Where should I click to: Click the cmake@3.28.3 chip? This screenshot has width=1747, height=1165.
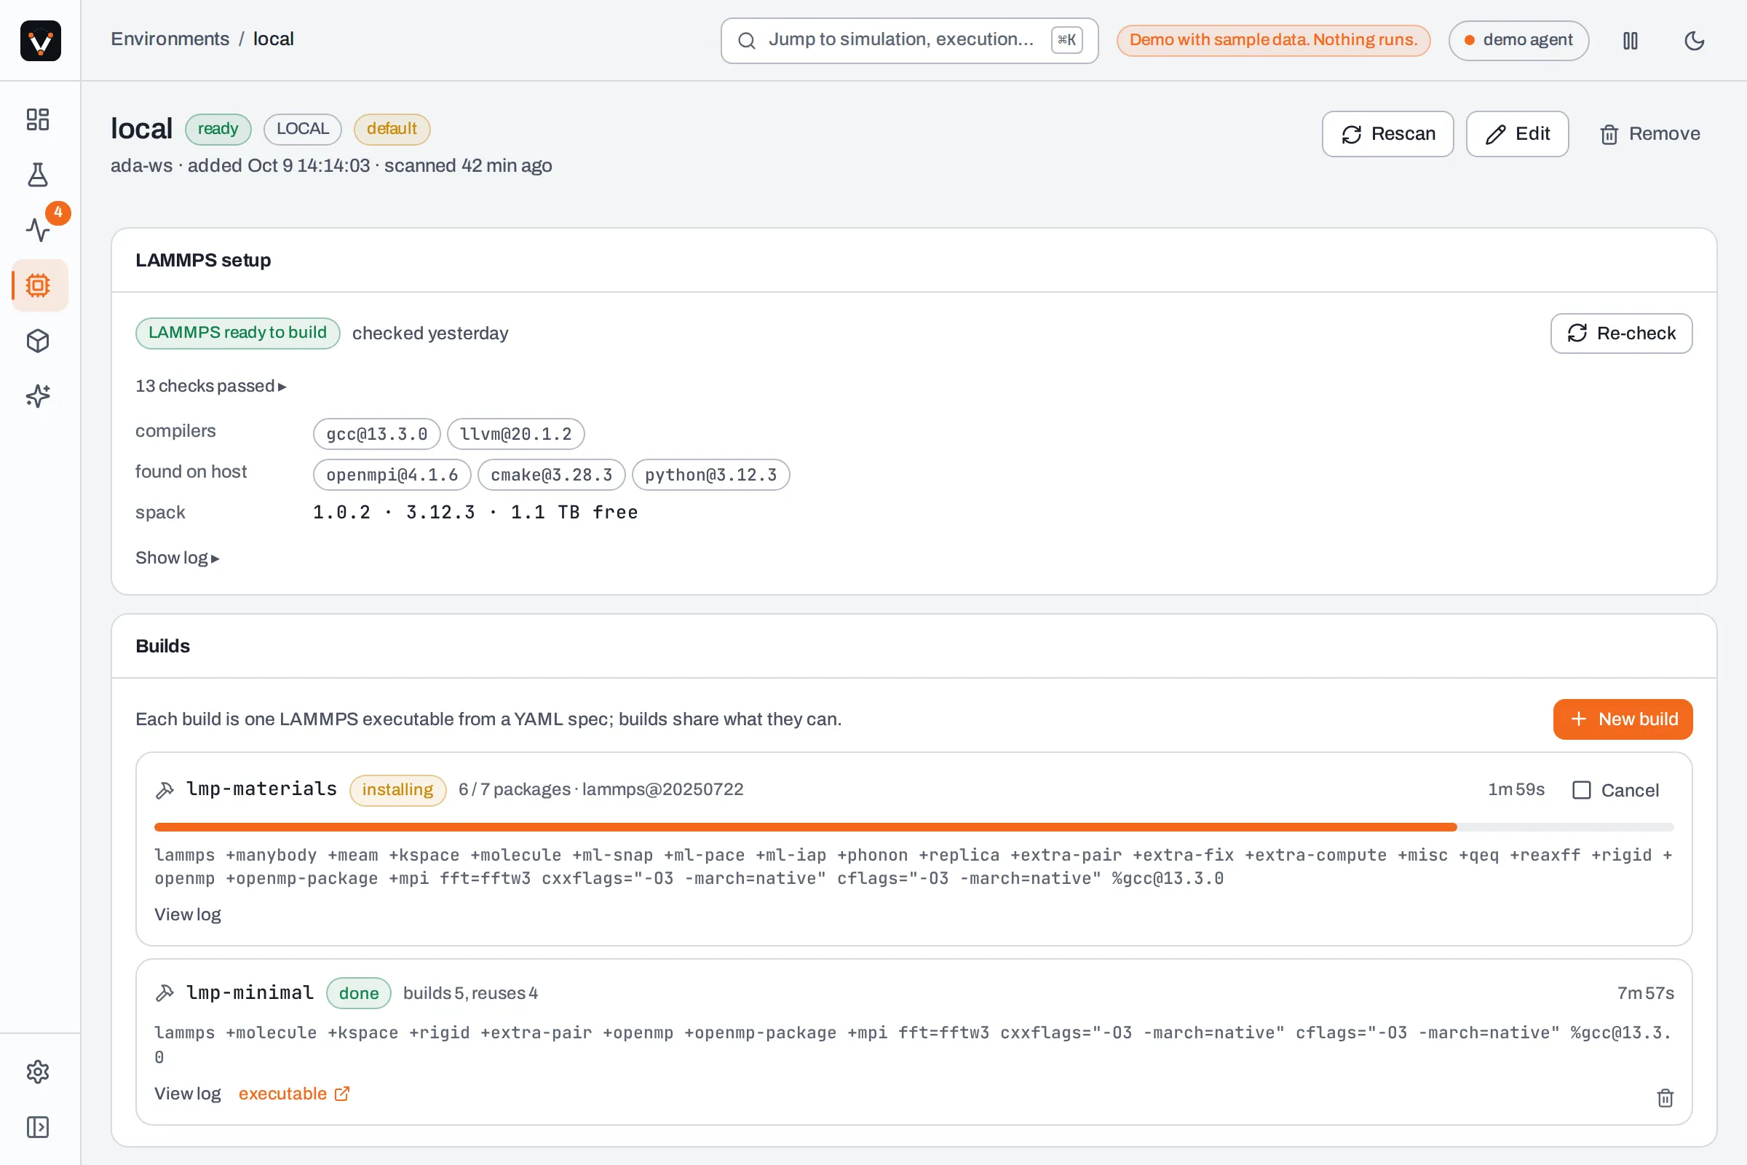[x=552, y=475]
